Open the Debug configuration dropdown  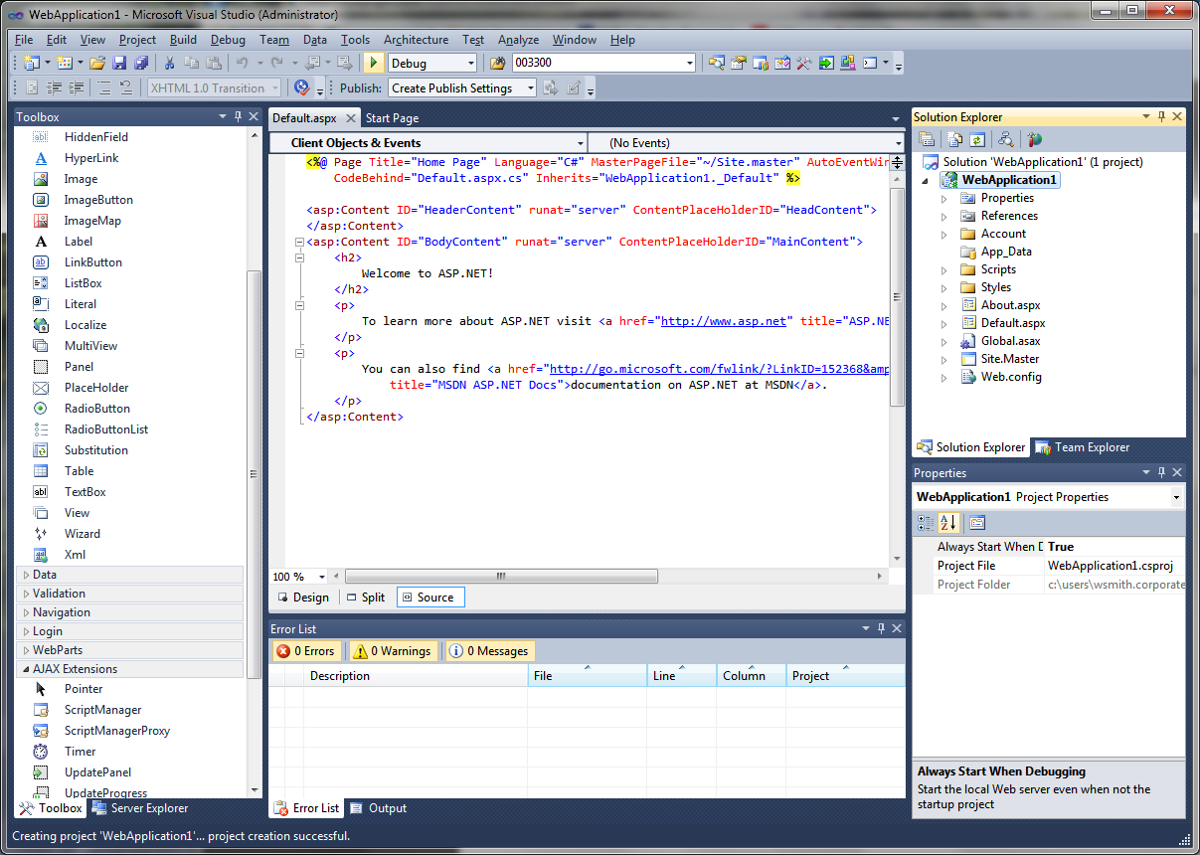click(470, 64)
